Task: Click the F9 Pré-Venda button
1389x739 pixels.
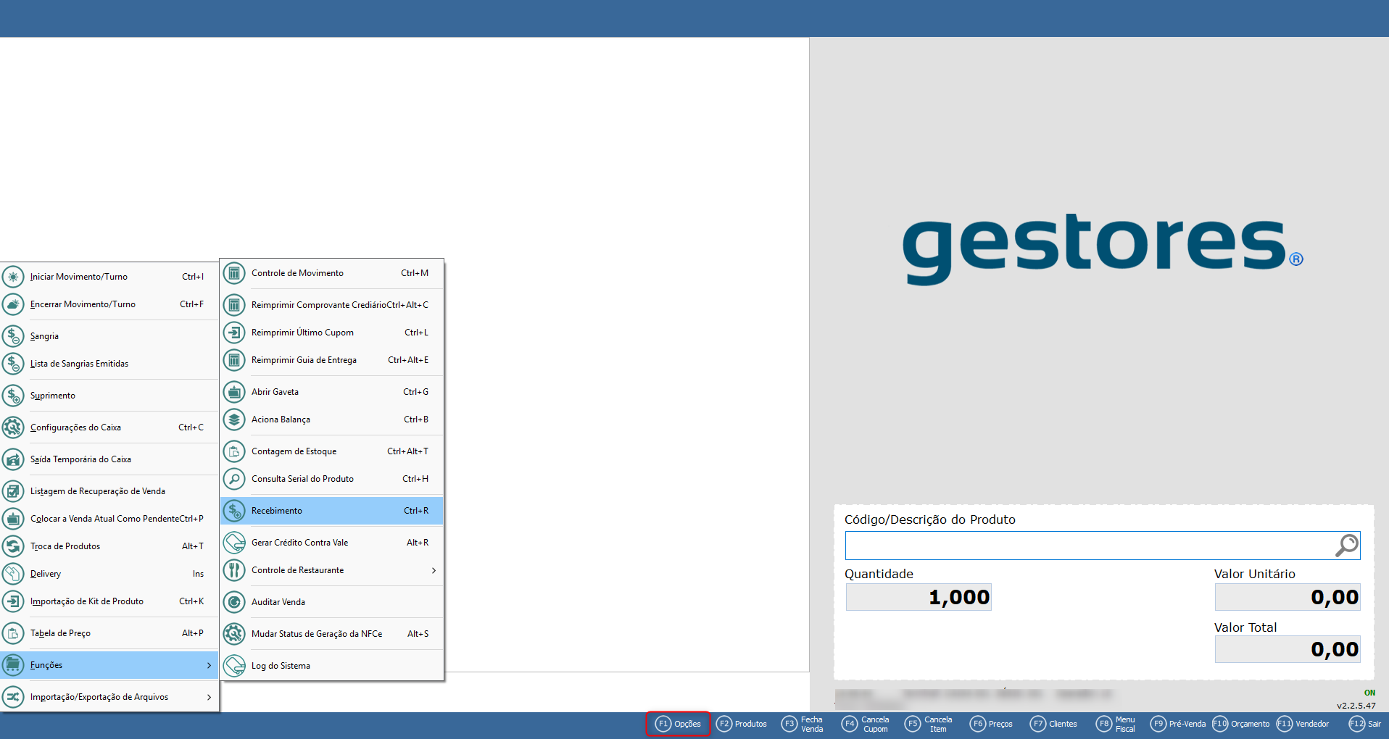Action: (1178, 724)
